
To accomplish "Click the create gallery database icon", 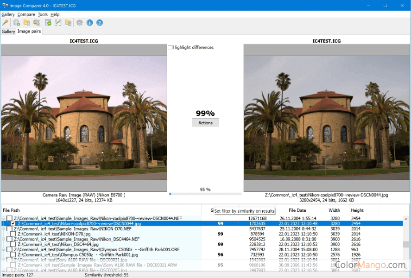I will click(17, 23).
